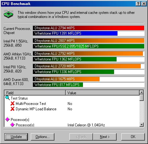The image size is (148, 144).
Task: Click the Test Status magnifier icon
Action: click(x=8, y=98)
